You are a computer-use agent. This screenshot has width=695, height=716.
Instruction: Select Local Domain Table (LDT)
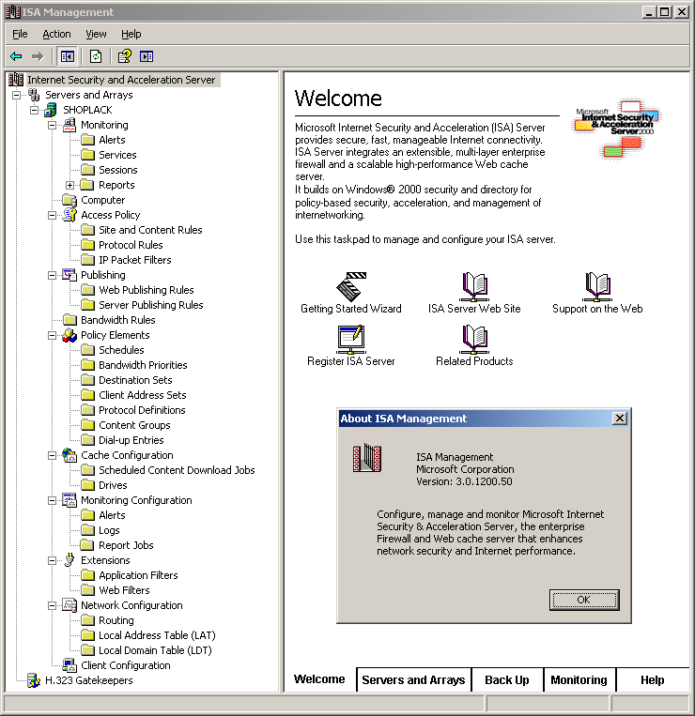click(x=155, y=650)
